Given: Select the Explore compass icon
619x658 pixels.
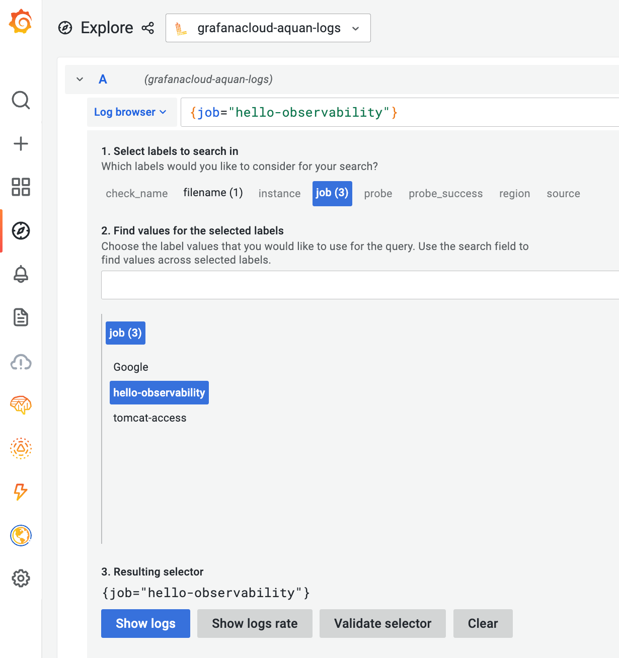Looking at the screenshot, I should tap(21, 230).
